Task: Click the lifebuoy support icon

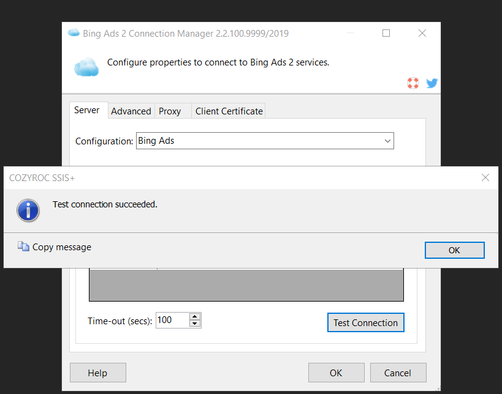Action: point(413,83)
